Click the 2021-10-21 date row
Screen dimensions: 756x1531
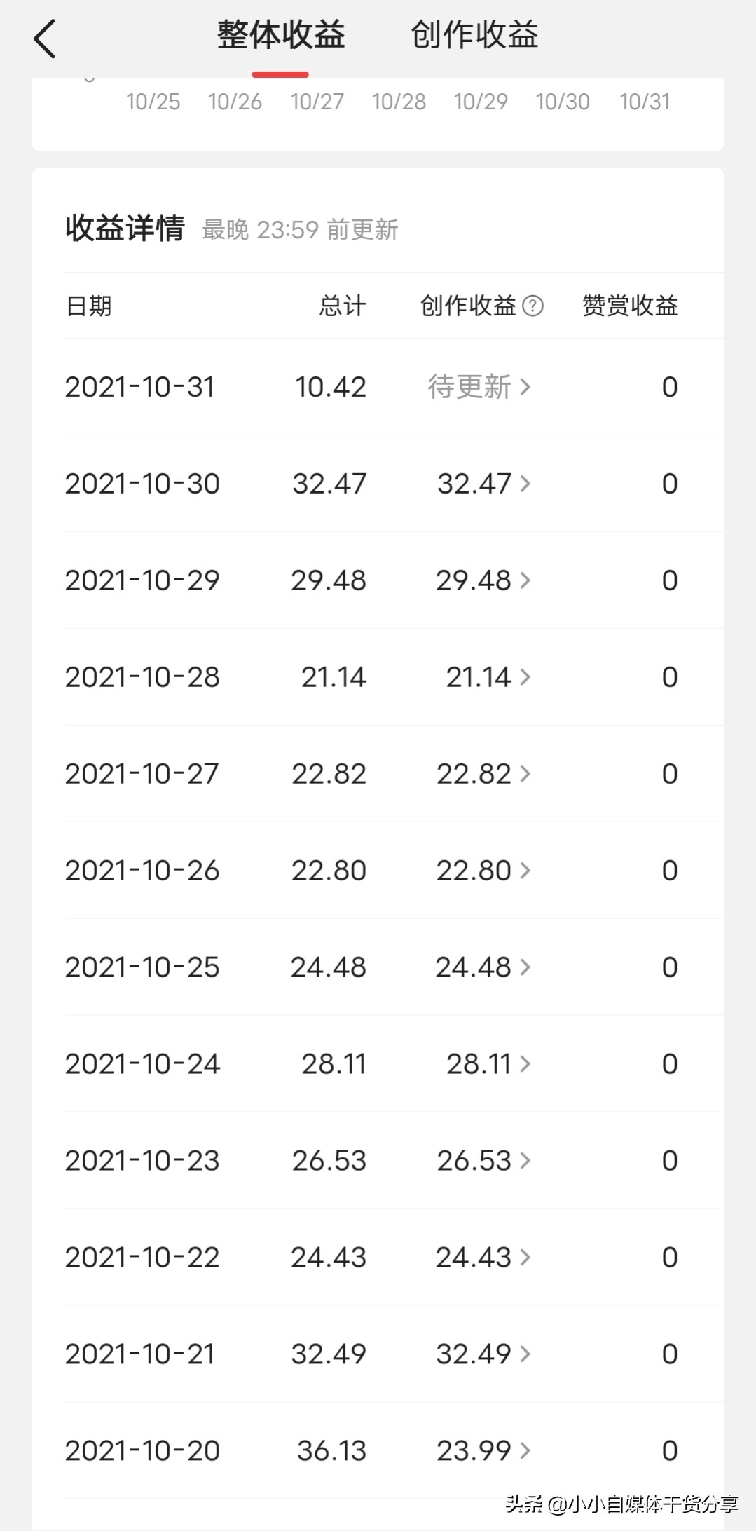coord(140,1354)
